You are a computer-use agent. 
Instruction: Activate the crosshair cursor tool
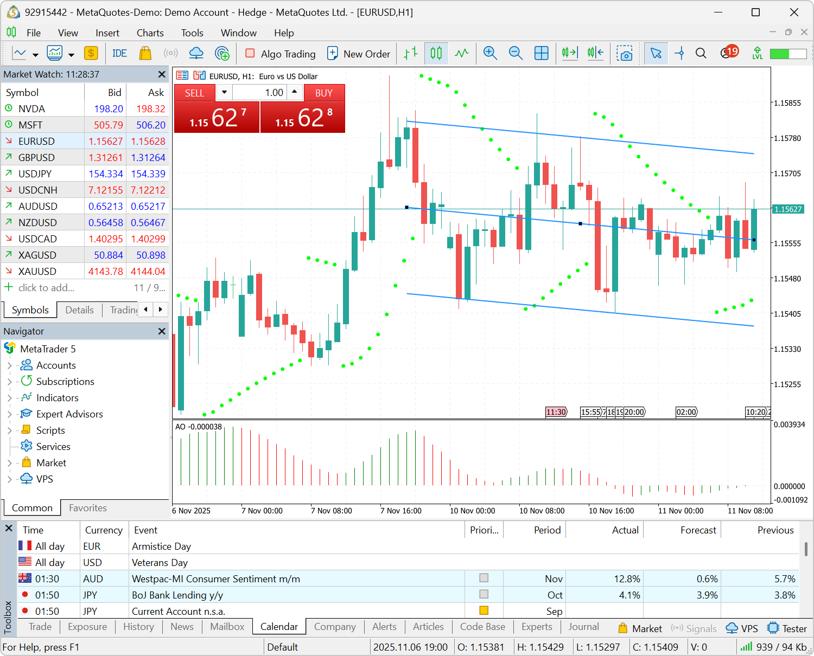[679, 53]
